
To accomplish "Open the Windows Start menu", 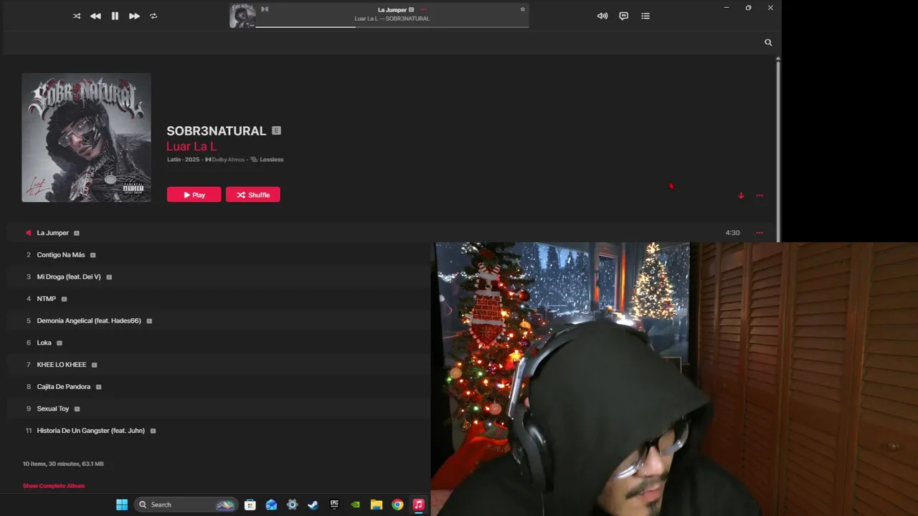I will pyautogui.click(x=122, y=505).
